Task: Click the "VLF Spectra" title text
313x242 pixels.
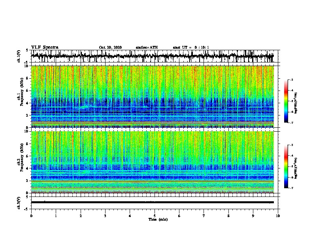Action: [45, 47]
